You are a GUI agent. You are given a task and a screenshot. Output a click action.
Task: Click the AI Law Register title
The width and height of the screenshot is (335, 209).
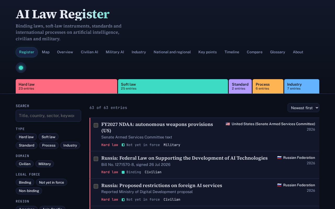point(63,14)
